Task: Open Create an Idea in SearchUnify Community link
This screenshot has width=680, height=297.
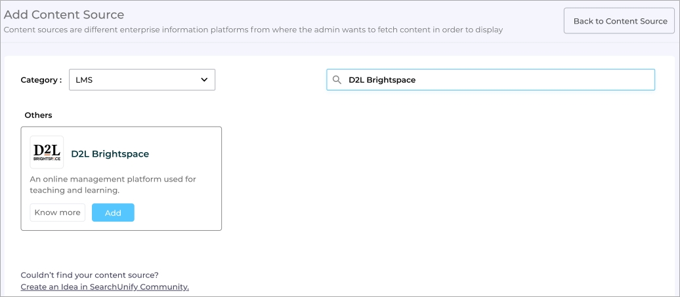Action: [104, 287]
